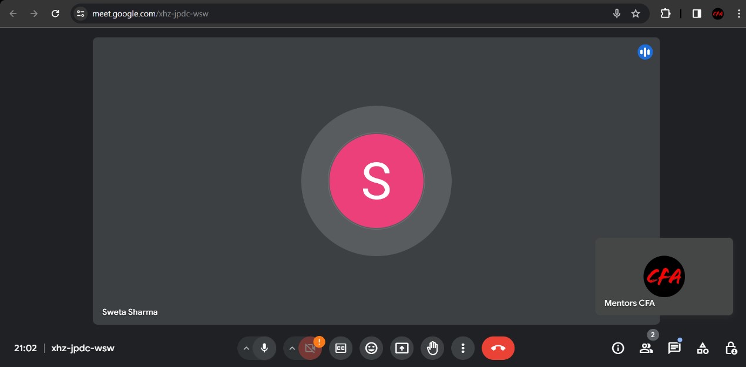Screen dimensions: 746x367
Task: Open Meeting details info icon
Action: [x=618, y=348]
